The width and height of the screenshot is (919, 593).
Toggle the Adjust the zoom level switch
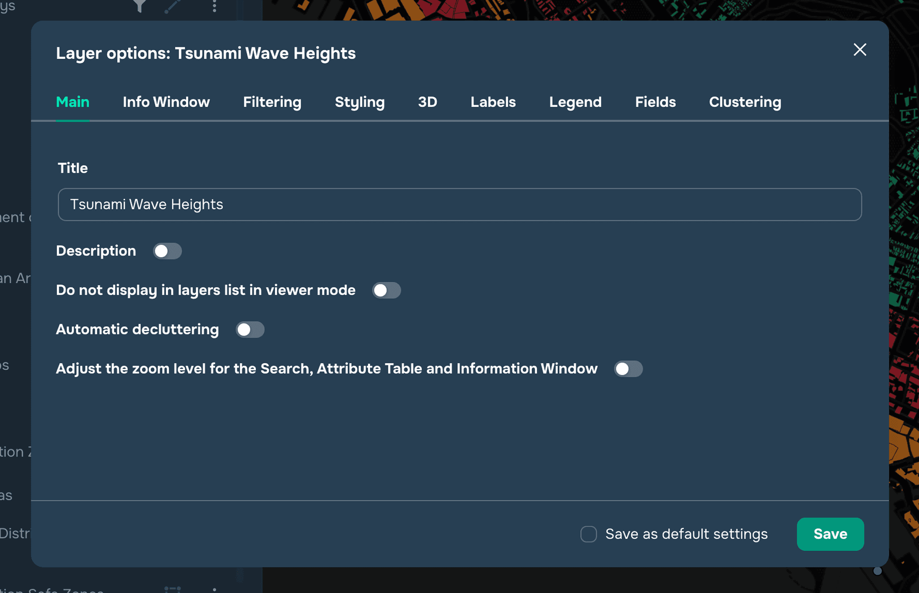(x=628, y=369)
